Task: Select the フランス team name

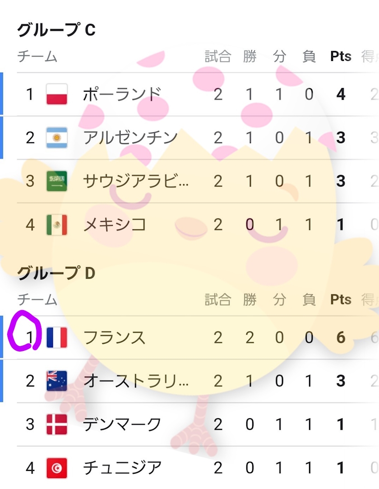Action: 115,337
